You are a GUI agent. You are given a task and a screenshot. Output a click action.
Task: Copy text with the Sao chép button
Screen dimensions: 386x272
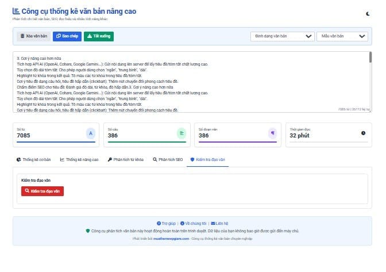(67, 36)
